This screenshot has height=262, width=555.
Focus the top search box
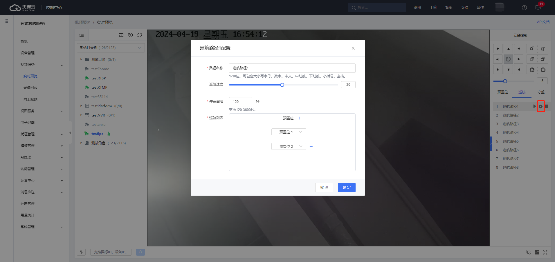(x=377, y=8)
